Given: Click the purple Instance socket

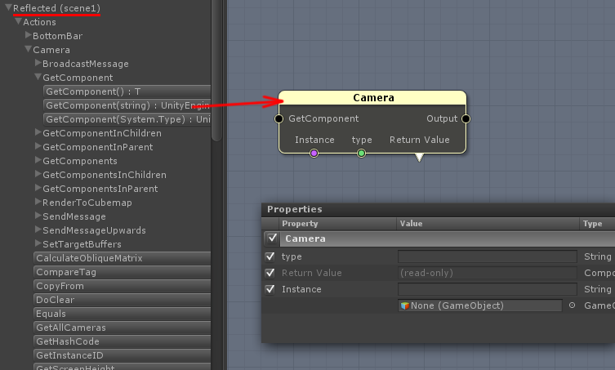Looking at the screenshot, I should tap(314, 153).
